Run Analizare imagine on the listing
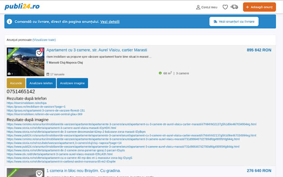The height and width of the screenshot is (177, 283). [x=72, y=83]
